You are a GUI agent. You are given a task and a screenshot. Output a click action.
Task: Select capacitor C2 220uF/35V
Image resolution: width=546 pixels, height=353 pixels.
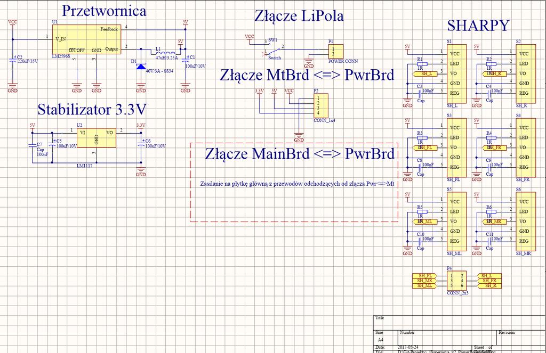pyautogui.click(x=13, y=61)
